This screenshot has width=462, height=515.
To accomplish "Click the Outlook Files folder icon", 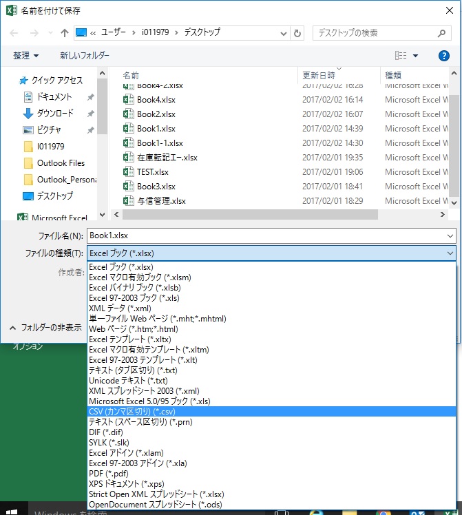I will 28,163.
